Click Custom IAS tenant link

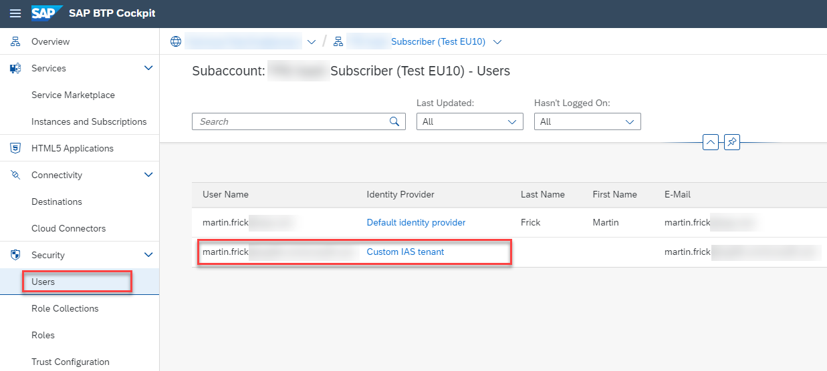click(405, 252)
